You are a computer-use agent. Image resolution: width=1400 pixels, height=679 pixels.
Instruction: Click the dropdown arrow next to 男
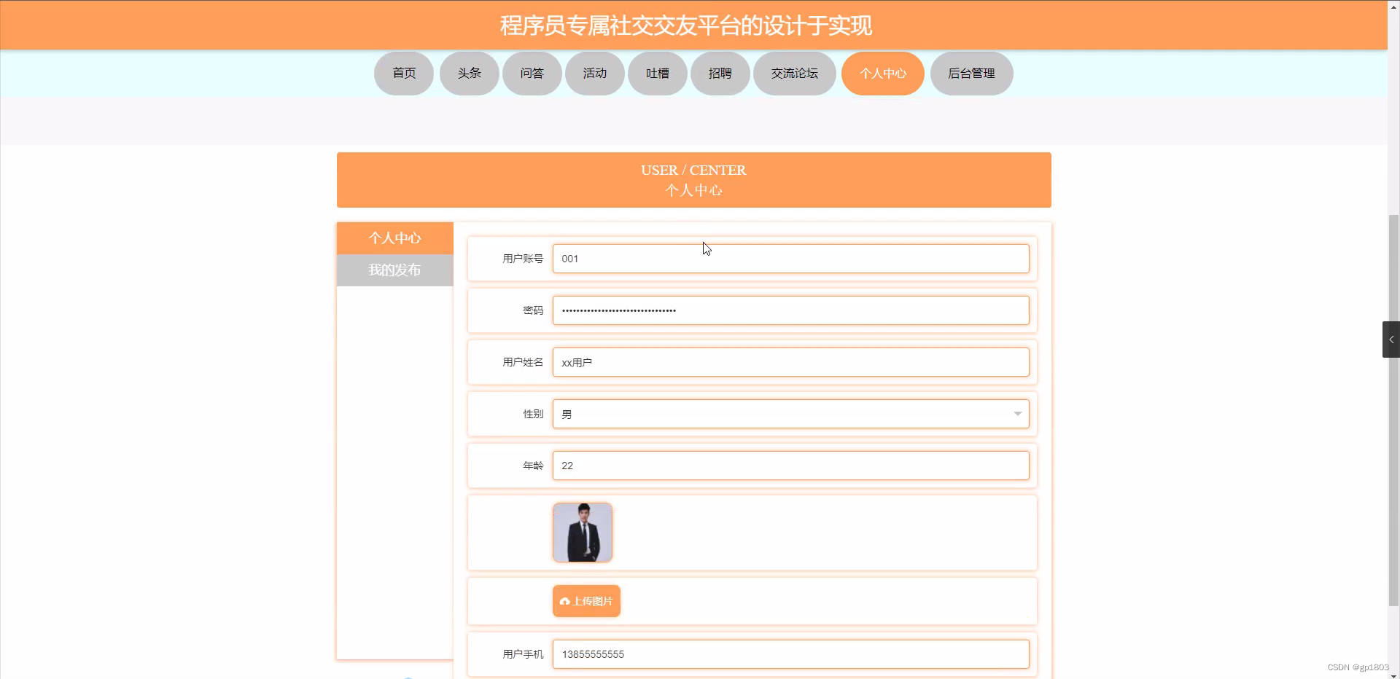(1017, 413)
